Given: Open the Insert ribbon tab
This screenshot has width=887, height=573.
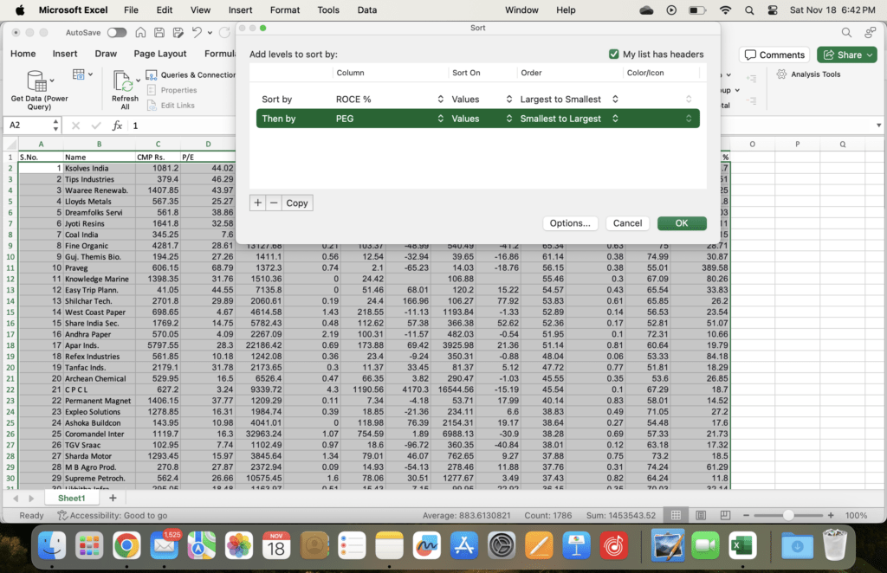Looking at the screenshot, I should (x=65, y=54).
